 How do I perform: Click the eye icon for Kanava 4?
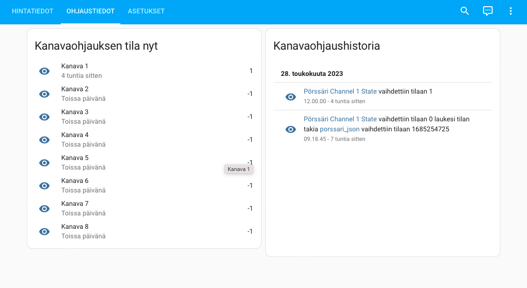coord(44,140)
